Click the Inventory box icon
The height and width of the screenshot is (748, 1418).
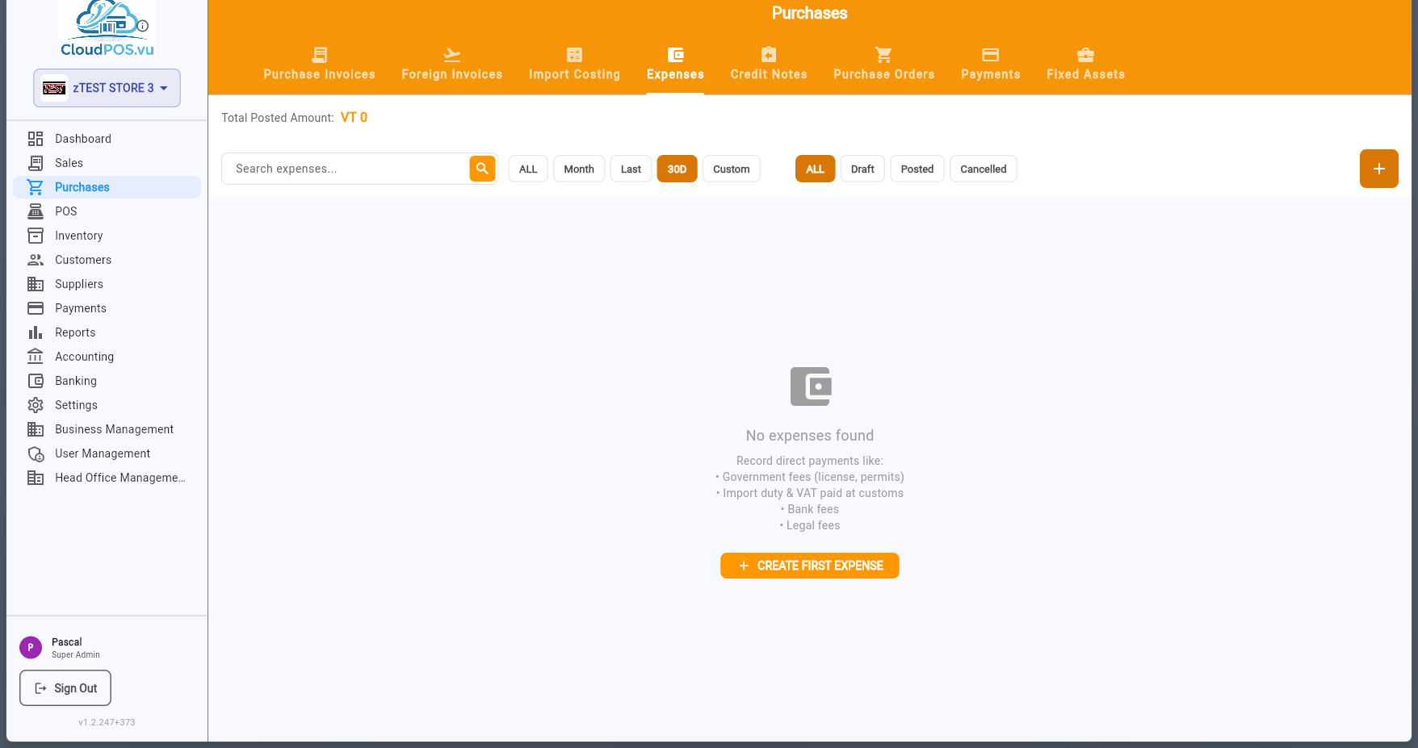(x=36, y=236)
